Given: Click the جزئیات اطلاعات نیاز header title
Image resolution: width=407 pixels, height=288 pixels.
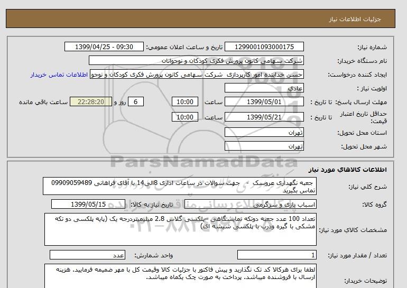Looking at the screenshot, I should [x=355, y=19].
